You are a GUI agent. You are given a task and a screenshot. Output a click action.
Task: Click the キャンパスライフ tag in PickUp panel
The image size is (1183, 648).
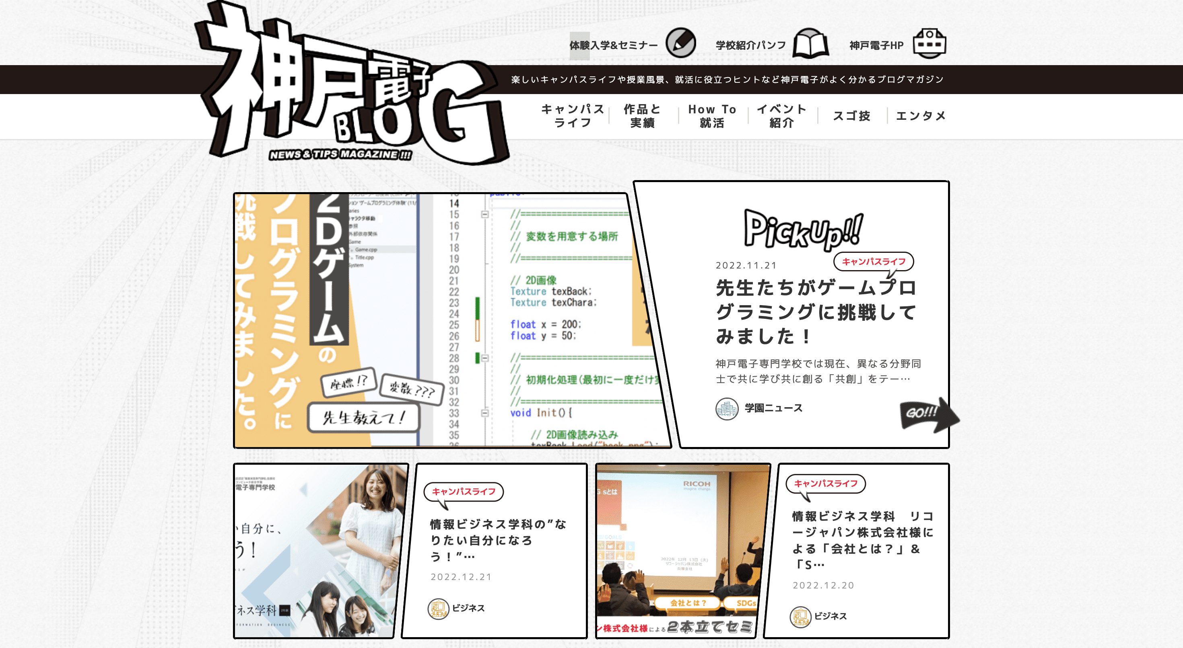874,262
